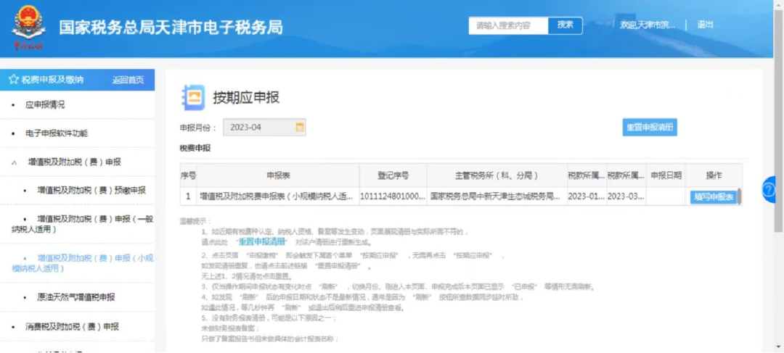Click the national emblem logo in header
Screen dimensions: 784x353
pyautogui.click(x=28, y=28)
